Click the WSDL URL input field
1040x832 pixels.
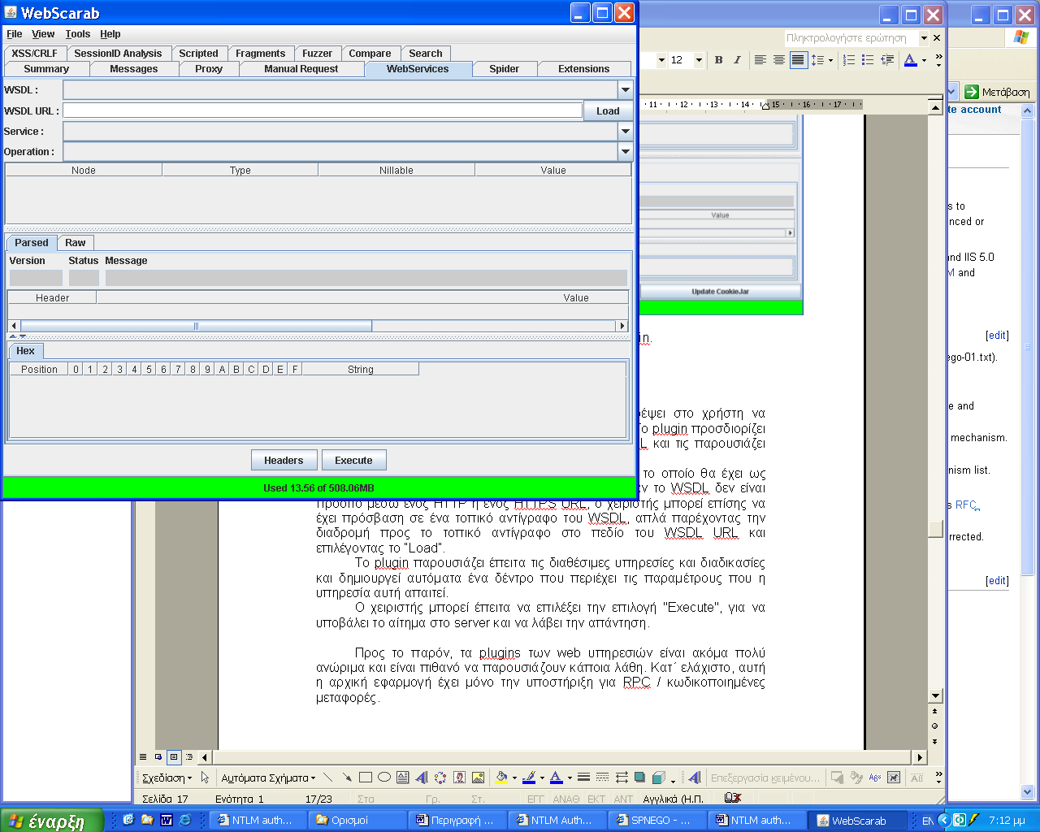tap(323, 110)
